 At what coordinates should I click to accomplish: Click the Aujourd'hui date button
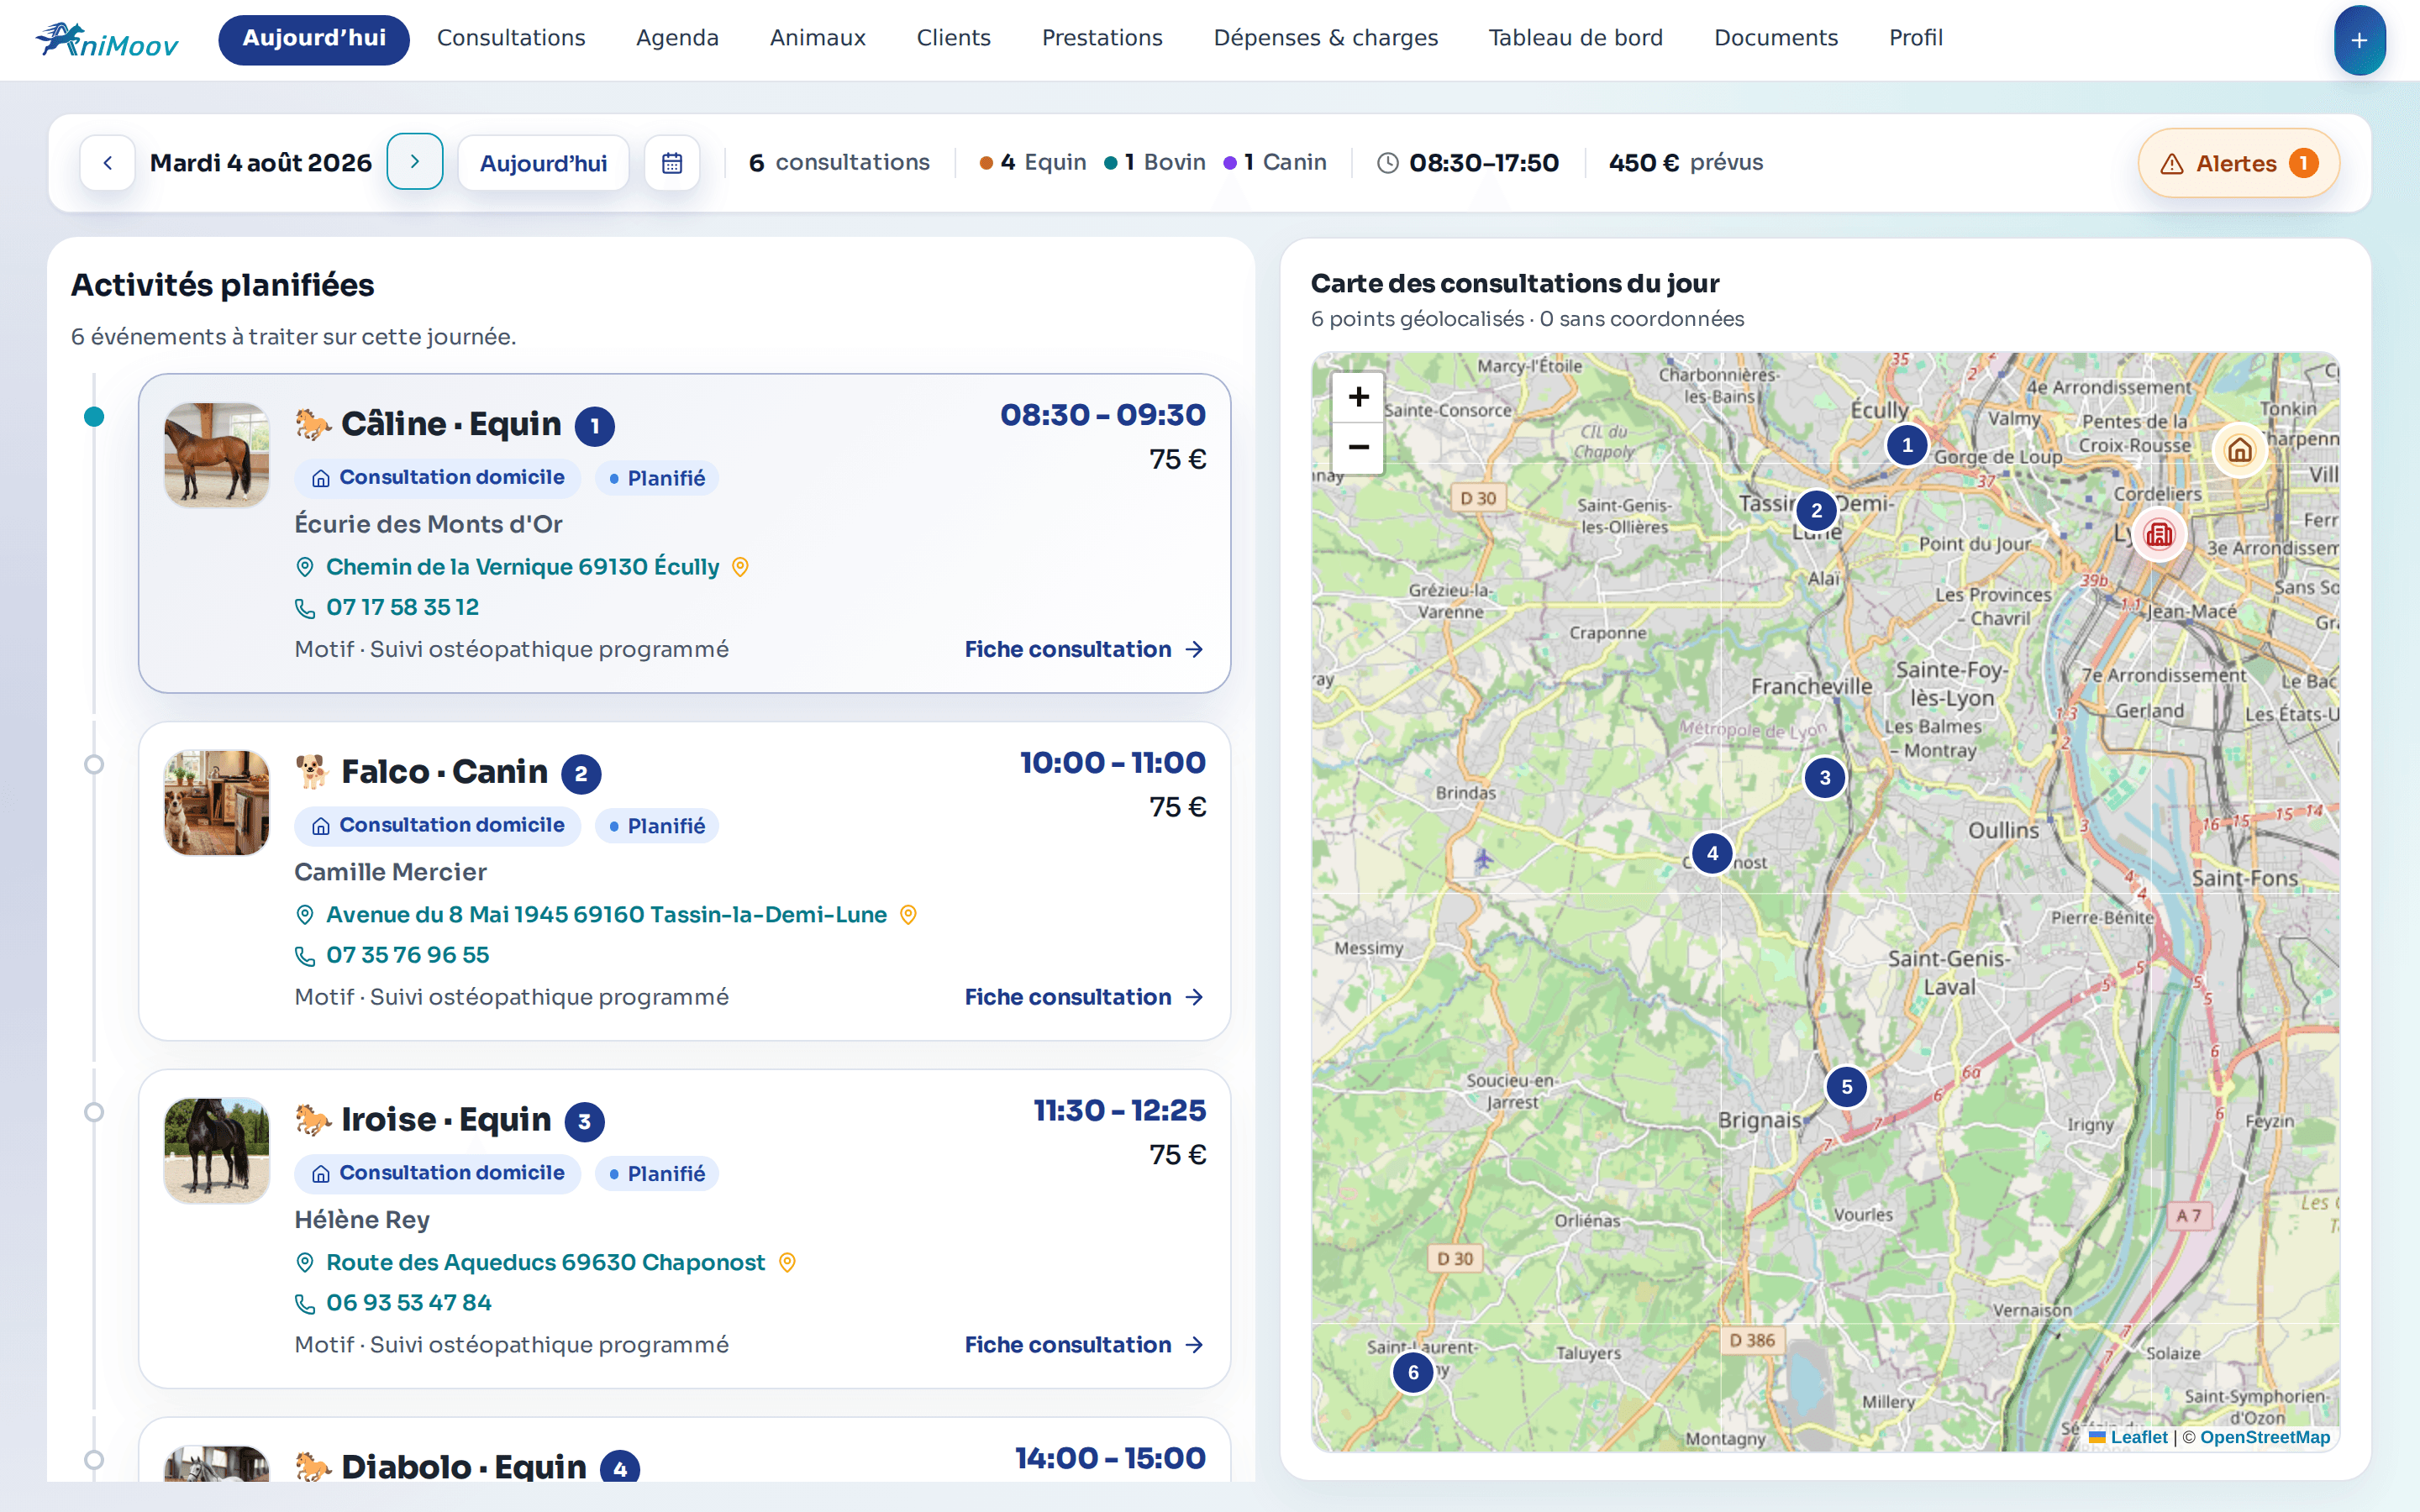coord(543,163)
